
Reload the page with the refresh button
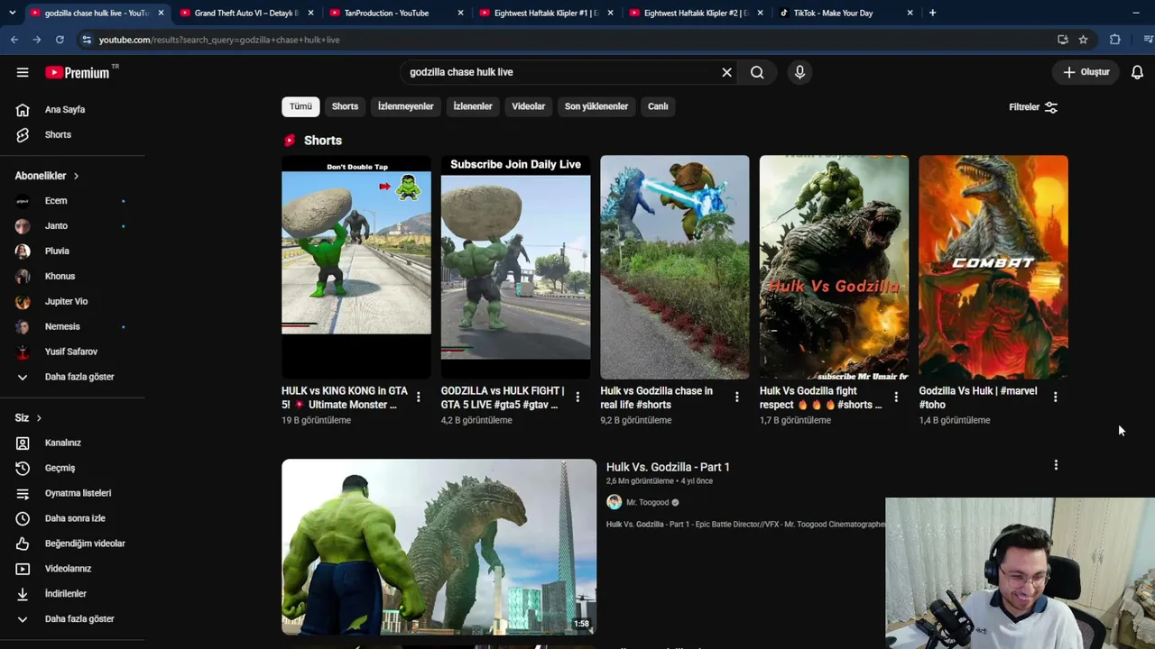coord(60,40)
